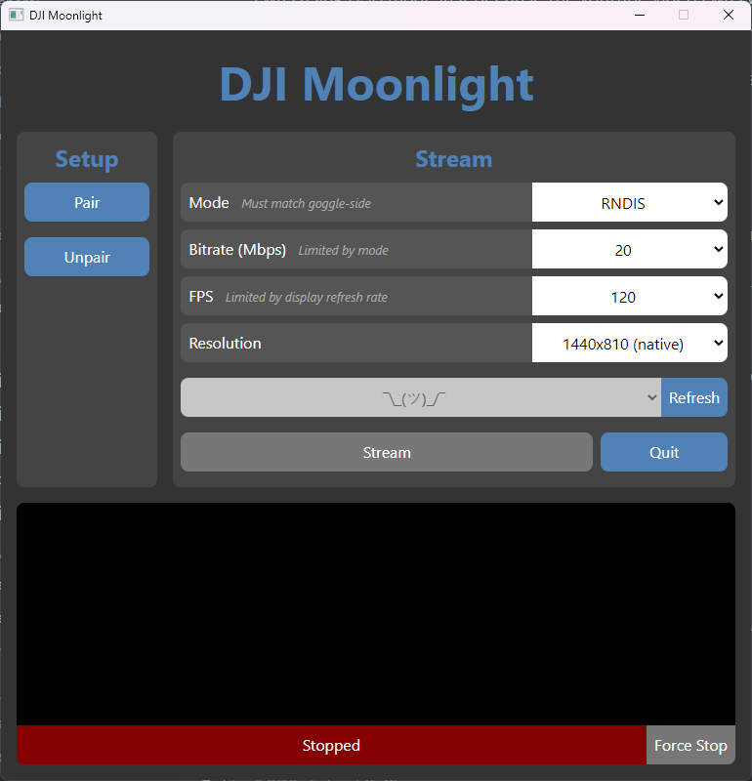Click the 'Limited by display refresh rate' hint

[307, 298]
